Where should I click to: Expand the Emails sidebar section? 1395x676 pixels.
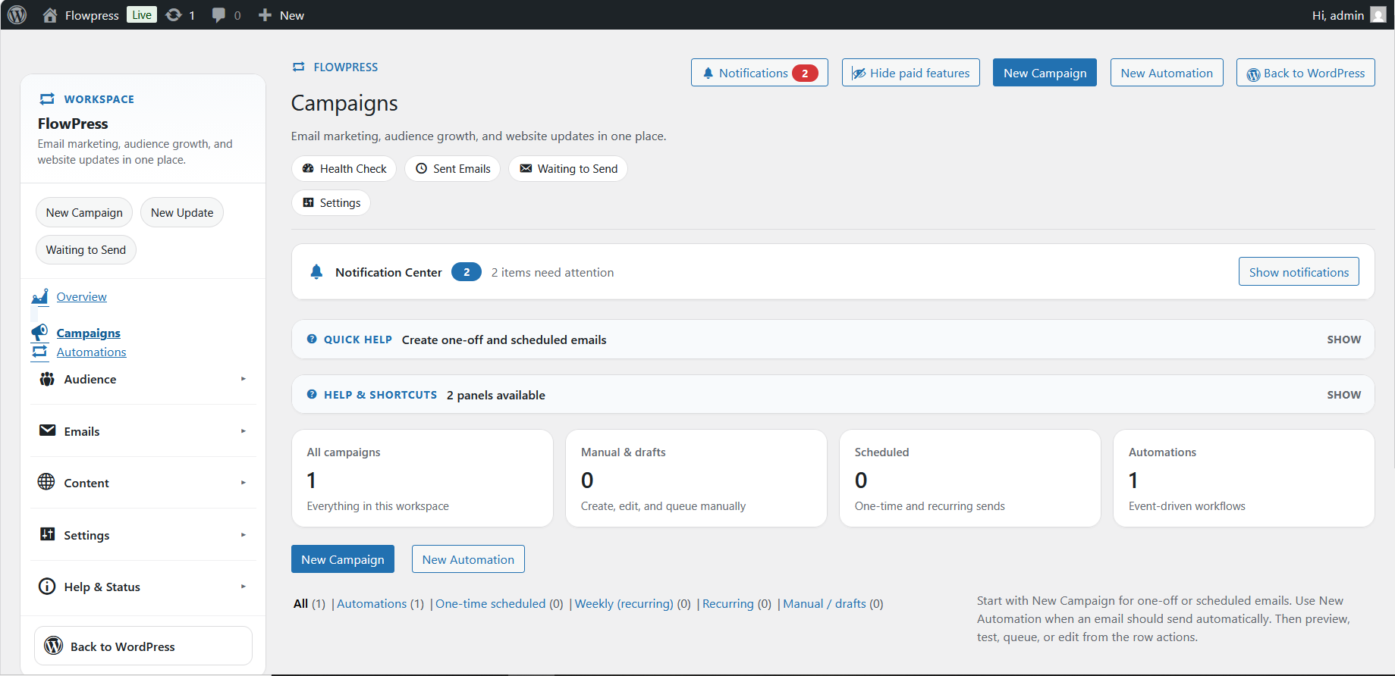[143, 431]
